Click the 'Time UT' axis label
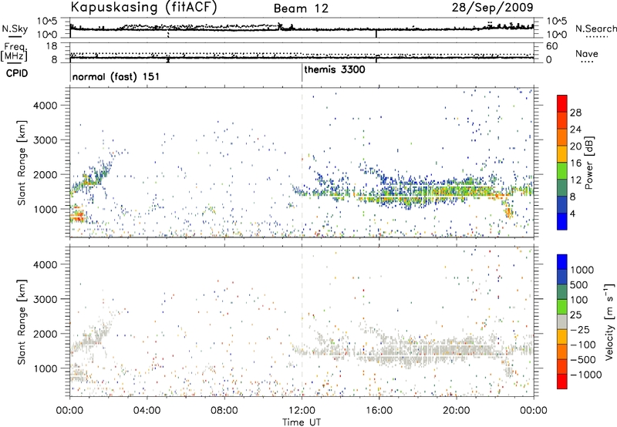This screenshot has height=427, width=617. tap(302, 422)
